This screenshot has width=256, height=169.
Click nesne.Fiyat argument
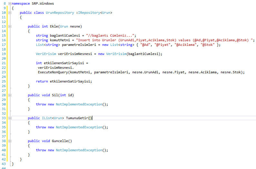pos(173,72)
